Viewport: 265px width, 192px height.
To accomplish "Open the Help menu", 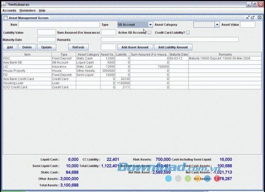I will point(42,10).
